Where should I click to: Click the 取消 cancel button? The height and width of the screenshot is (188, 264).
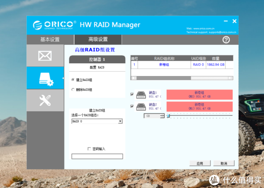tap(224, 163)
